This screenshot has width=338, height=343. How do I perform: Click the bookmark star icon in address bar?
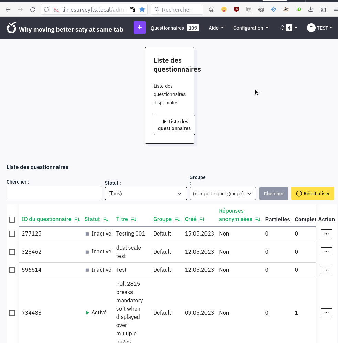coord(142,10)
